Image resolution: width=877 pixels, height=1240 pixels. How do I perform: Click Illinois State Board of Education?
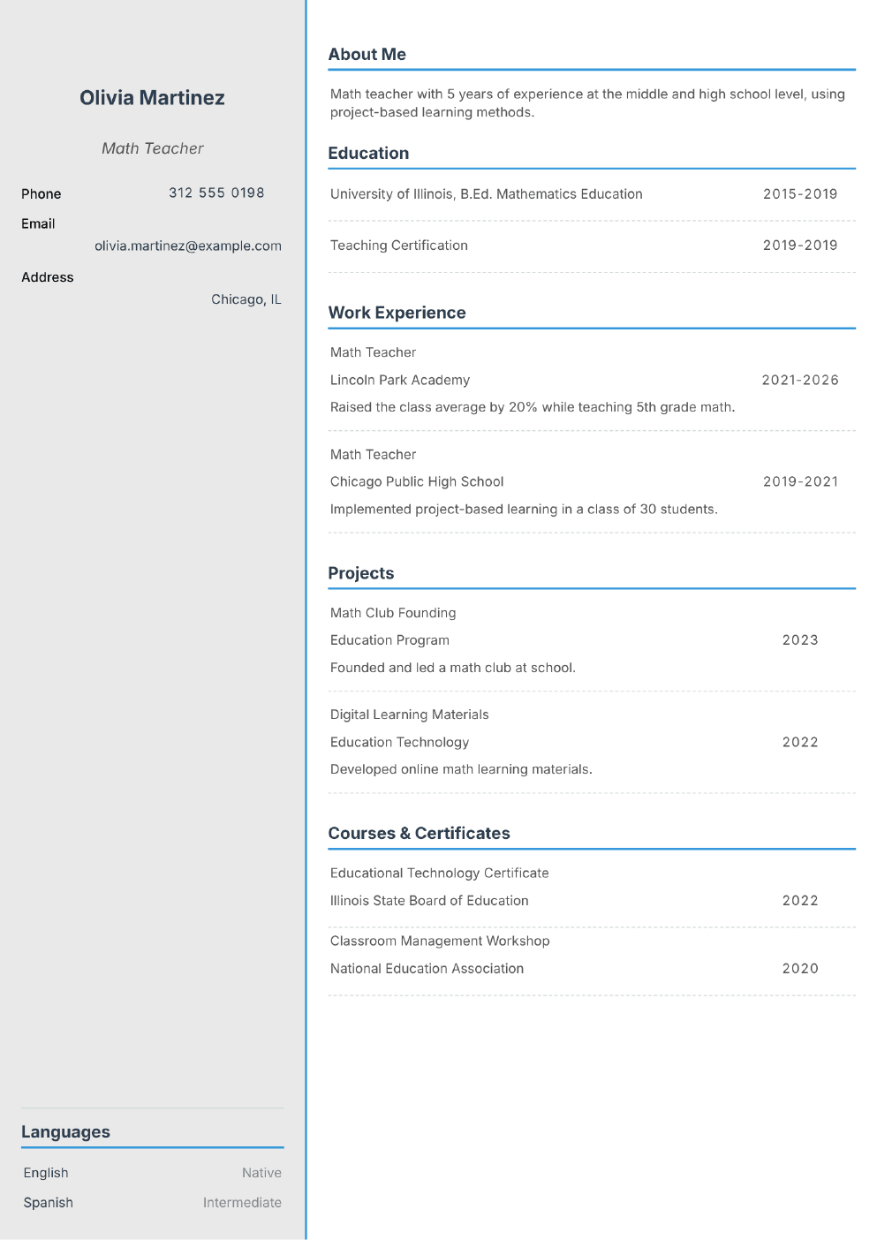pos(429,901)
